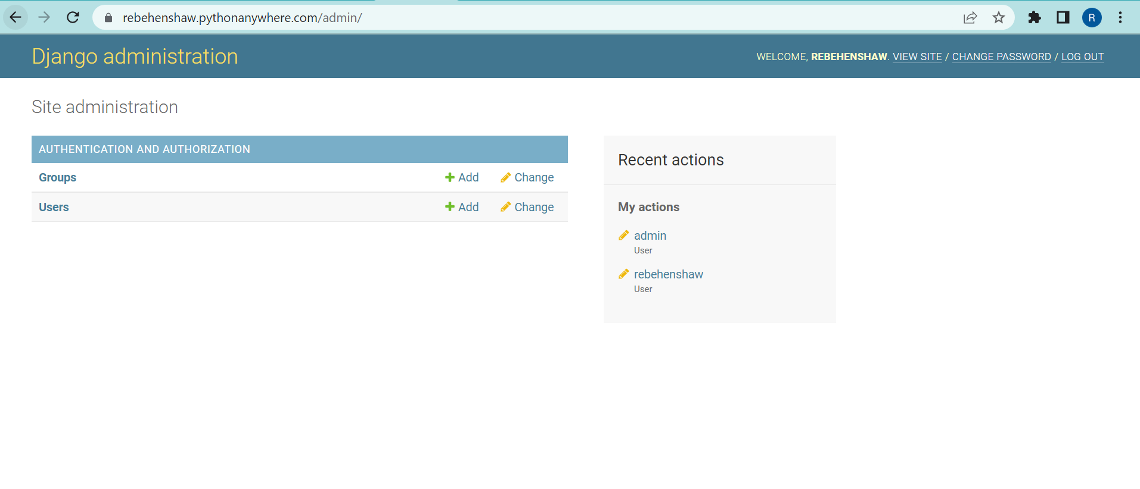
Task: Click the Recent actions heading
Action: 671,160
